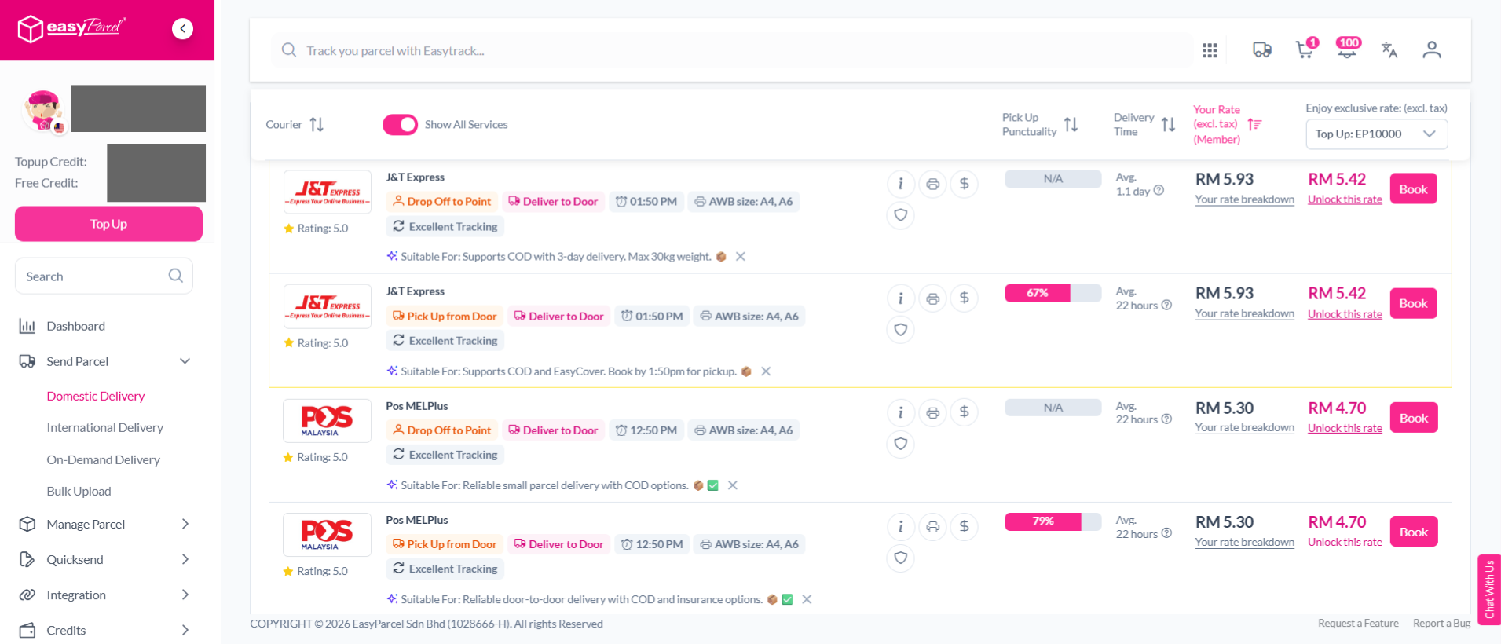Click printer icon for Pos MELPlus Pick Up
1501x644 pixels.
tap(932, 526)
